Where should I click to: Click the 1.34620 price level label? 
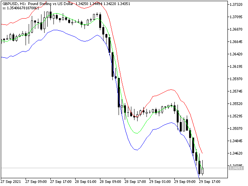pos(236,153)
